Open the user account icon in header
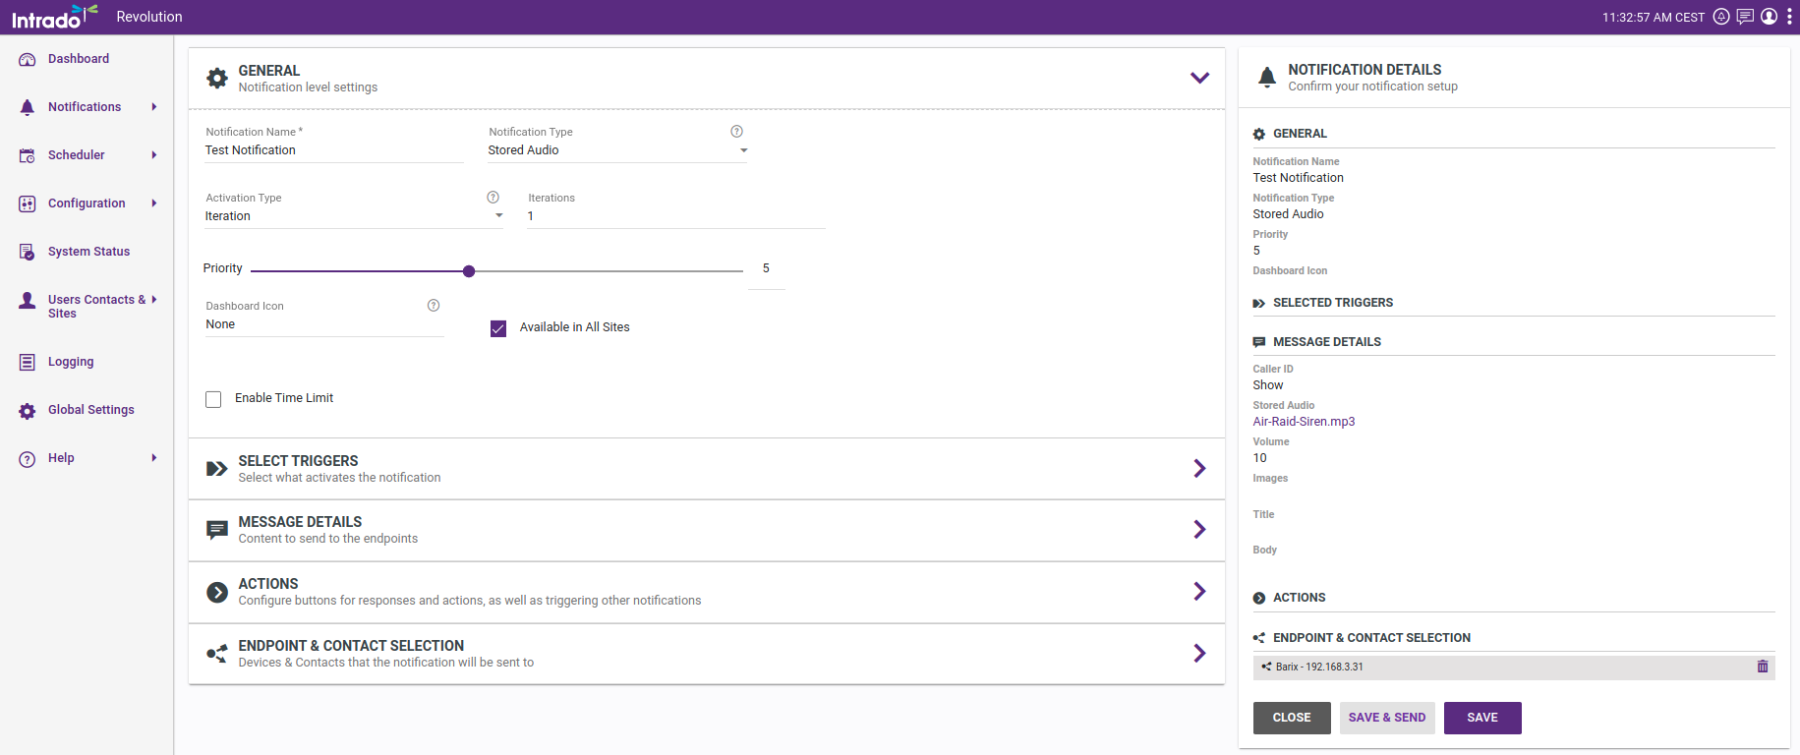This screenshot has height=755, width=1800. click(x=1769, y=17)
